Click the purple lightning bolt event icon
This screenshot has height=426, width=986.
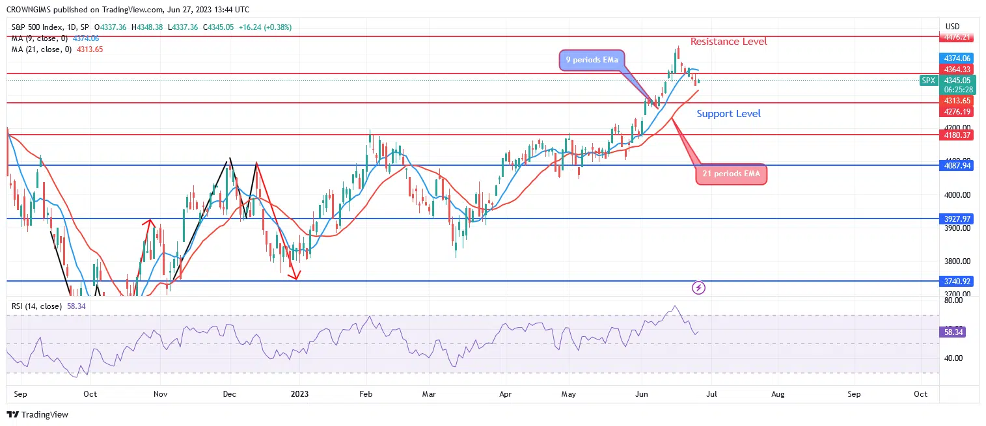(698, 287)
